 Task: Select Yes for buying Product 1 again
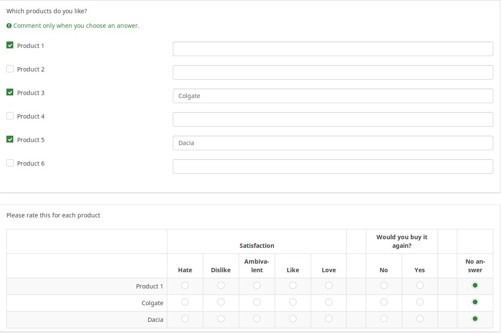click(420, 285)
